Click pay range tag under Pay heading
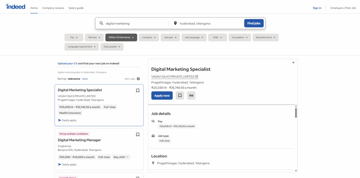 177,126
